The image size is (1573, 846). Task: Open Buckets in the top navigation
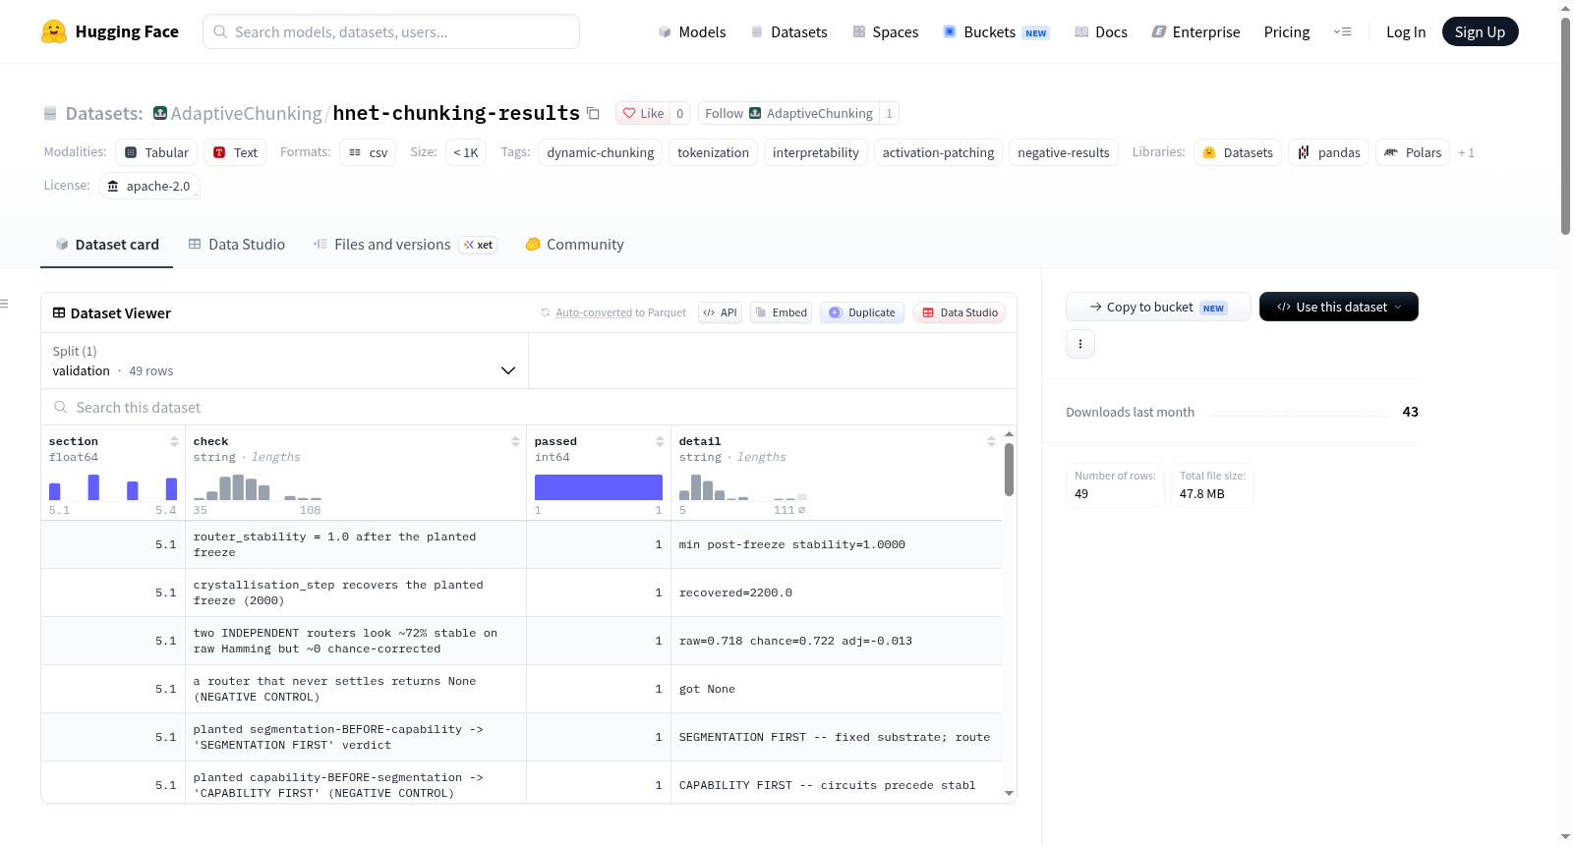coord(996,31)
